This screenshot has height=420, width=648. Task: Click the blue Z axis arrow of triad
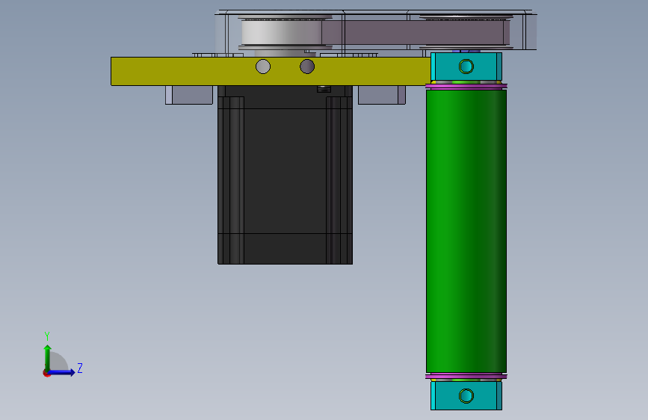[x=62, y=372]
